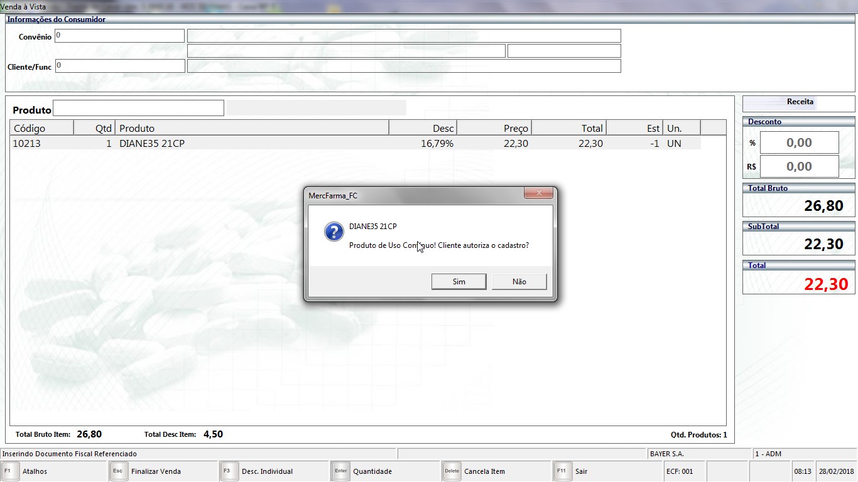Screen dimensions: 858x482
Task: Close the MercFarma_FC dialog
Action: [x=538, y=194]
